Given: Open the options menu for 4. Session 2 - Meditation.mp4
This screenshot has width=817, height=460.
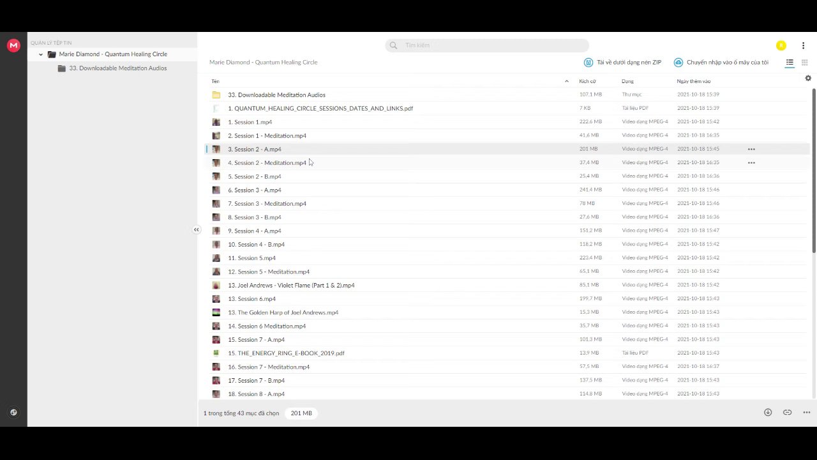Looking at the screenshot, I should click(751, 163).
